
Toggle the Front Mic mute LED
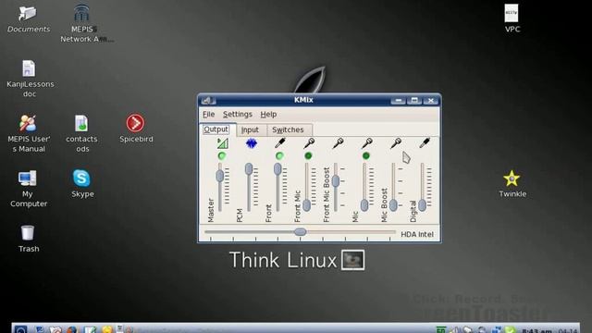click(x=308, y=155)
